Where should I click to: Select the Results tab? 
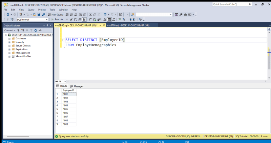click(62, 86)
